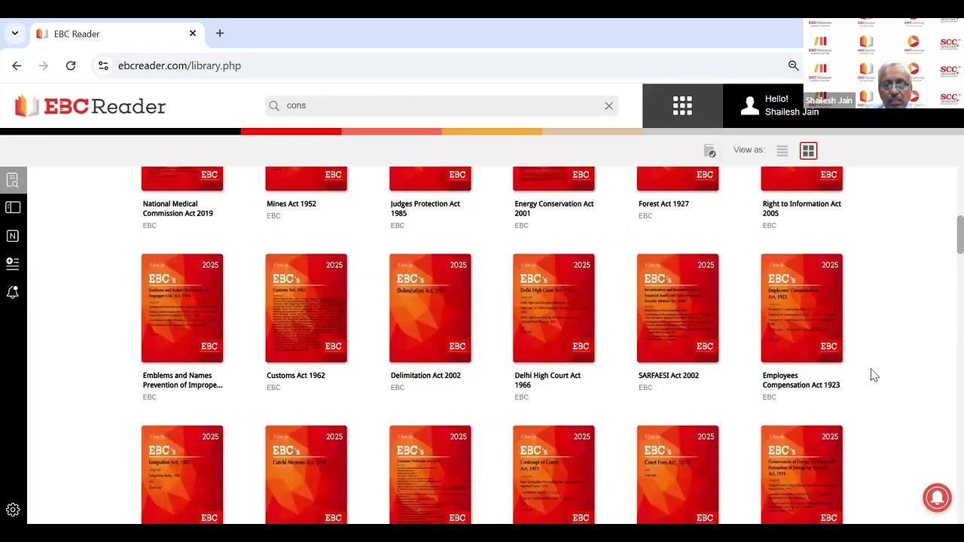
Task: Click the page vertical scrollbar thumb
Action: [960, 235]
